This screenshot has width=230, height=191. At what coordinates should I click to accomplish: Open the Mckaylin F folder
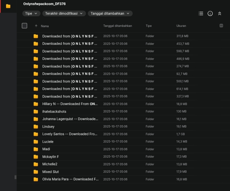pos(51,157)
